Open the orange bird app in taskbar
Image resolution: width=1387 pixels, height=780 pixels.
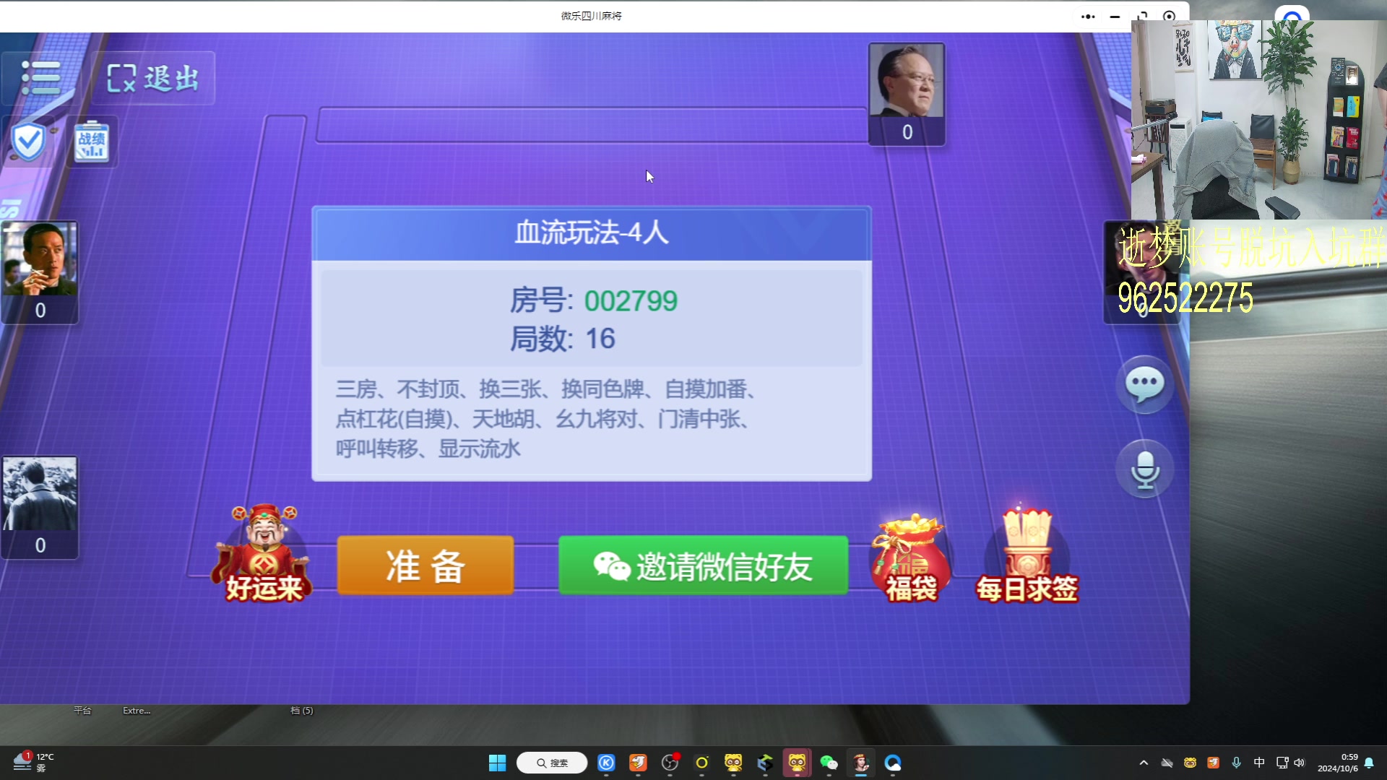[638, 763]
